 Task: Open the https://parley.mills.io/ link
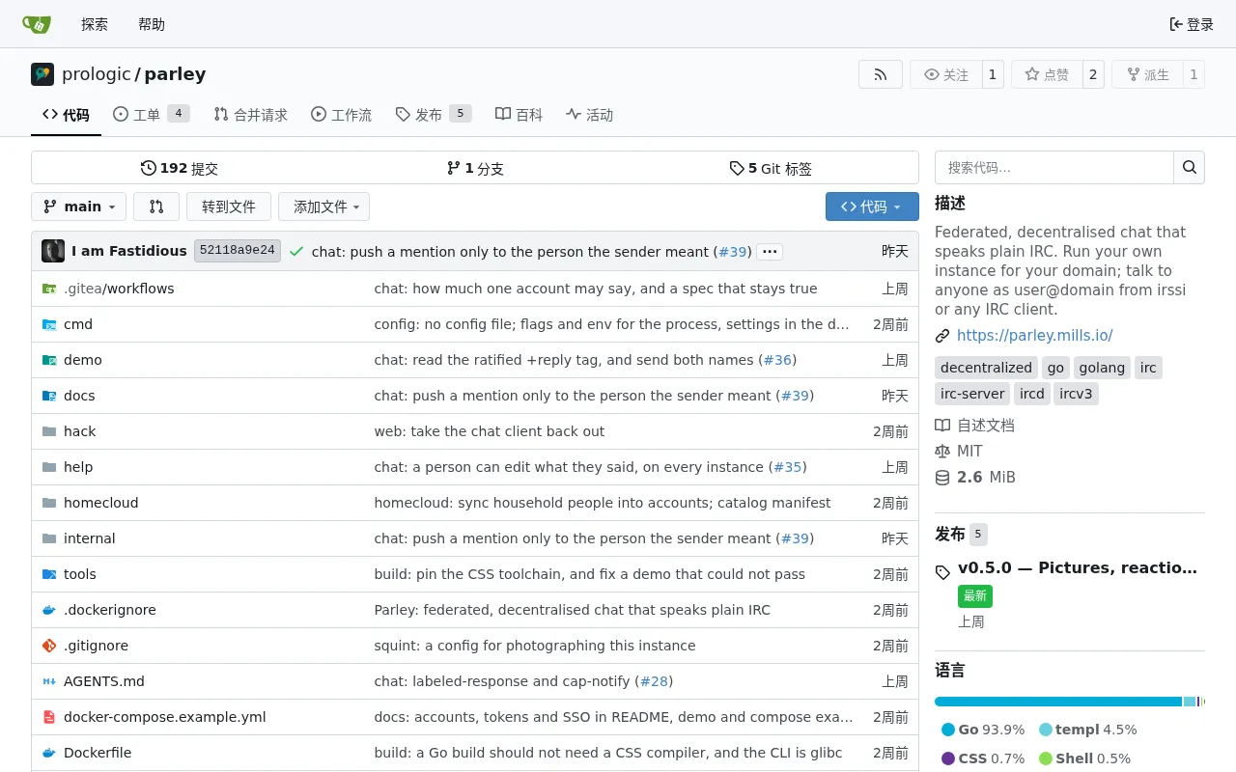click(x=1034, y=336)
